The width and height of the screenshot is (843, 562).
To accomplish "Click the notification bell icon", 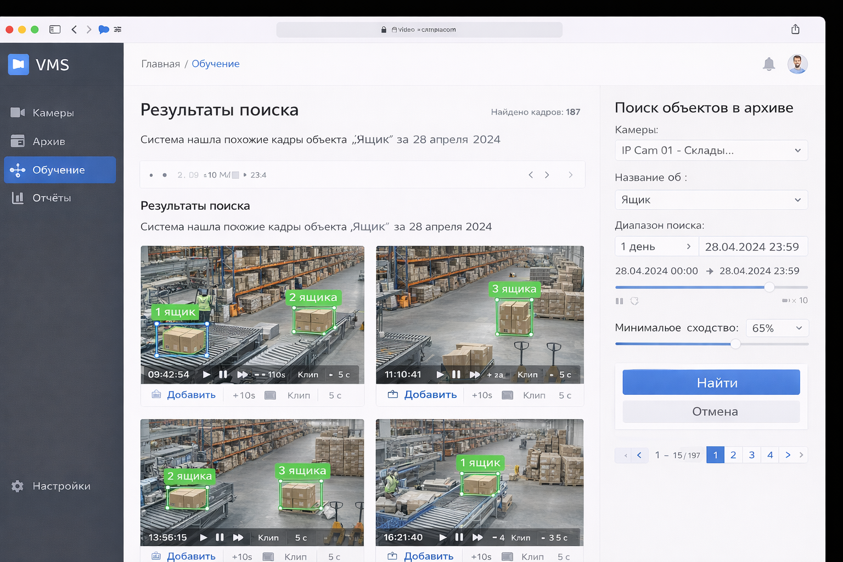I will pyautogui.click(x=769, y=64).
